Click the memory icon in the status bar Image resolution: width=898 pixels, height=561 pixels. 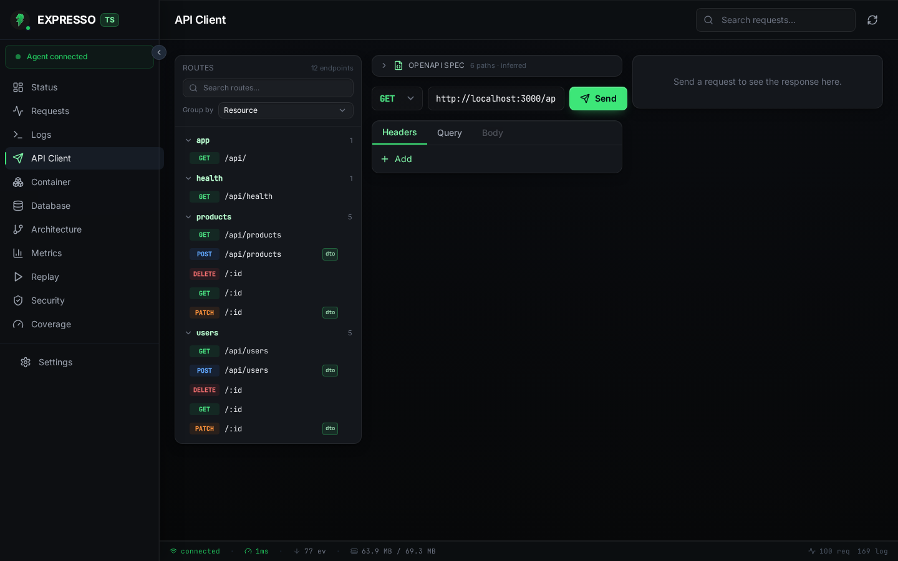(354, 551)
